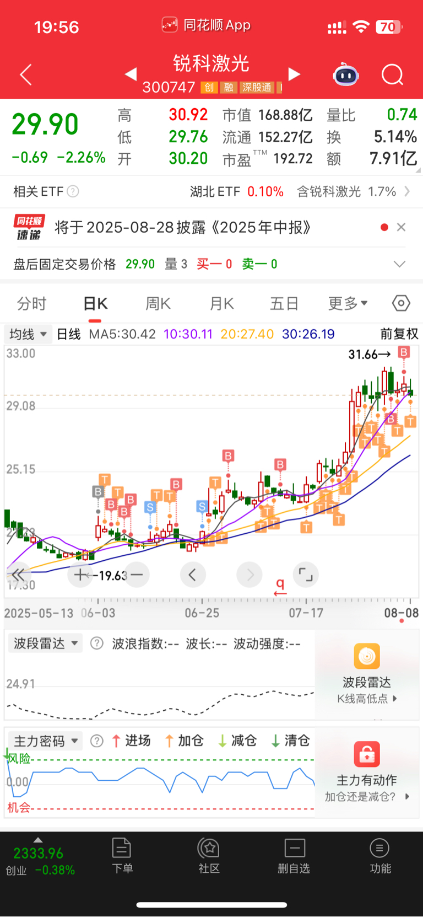The height and width of the screenshot is (917, 423).
Task: Open help icon next to 主力密码
Action: coord(97,741)
